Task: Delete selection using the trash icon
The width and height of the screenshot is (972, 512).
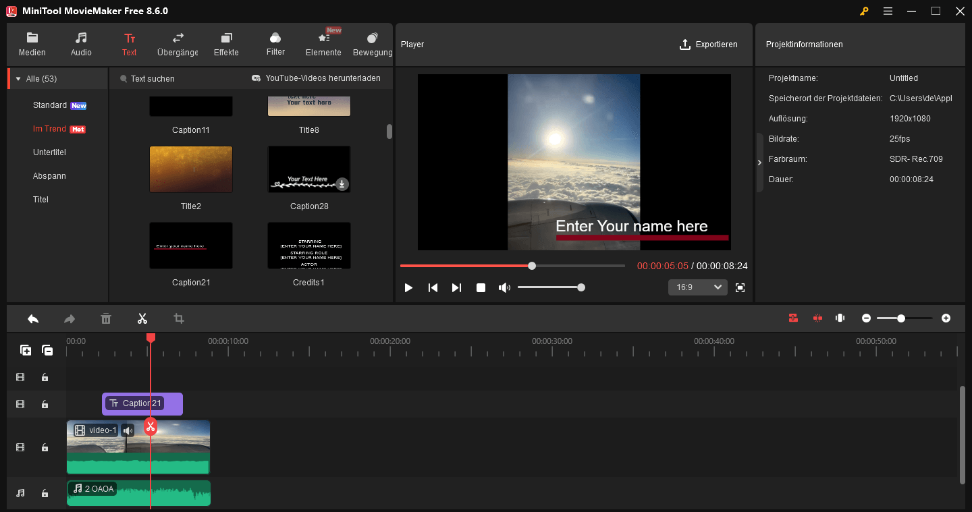Action: pyautogui.click(x=106, y=318)
